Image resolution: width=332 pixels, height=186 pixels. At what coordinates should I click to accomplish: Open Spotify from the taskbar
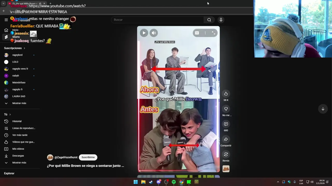tap(174, 182)
